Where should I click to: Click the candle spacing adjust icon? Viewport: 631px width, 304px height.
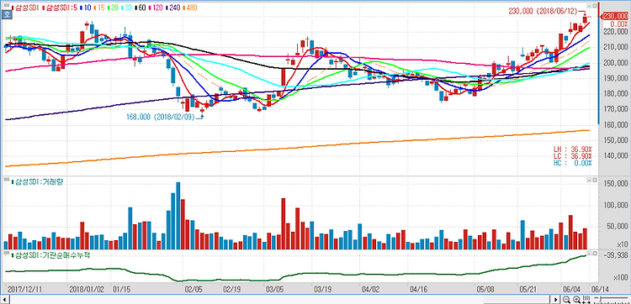pos(586,300)
